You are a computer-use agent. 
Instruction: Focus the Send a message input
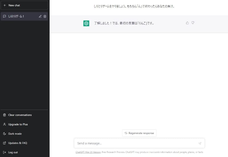click(x=139, y=143)
